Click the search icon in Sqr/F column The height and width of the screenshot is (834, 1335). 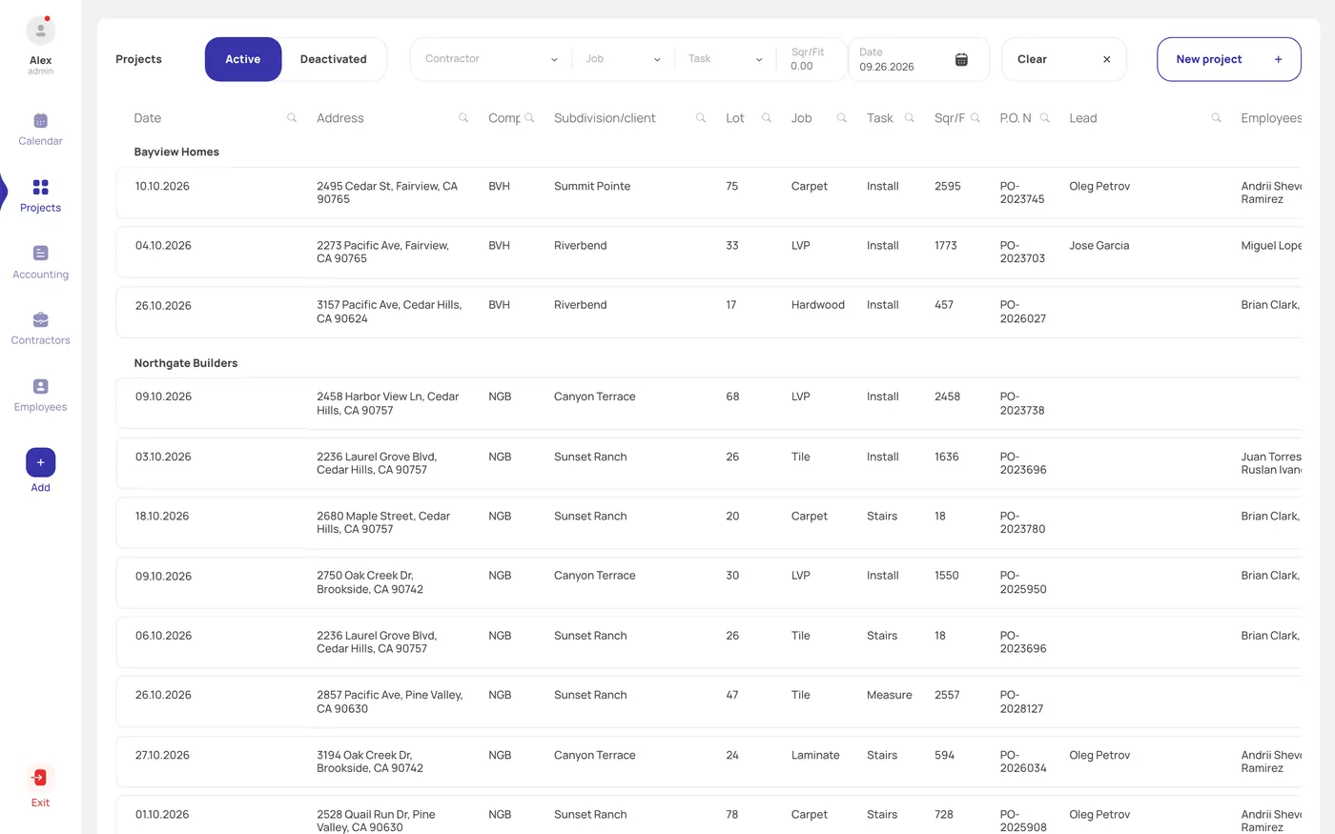[976, 118]
